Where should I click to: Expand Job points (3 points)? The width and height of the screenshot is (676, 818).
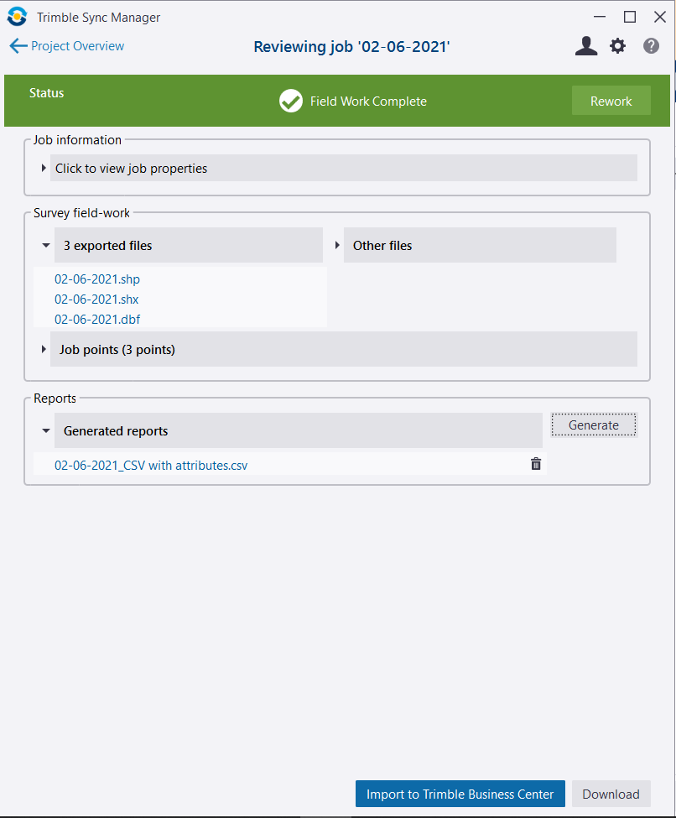point(44,349)
